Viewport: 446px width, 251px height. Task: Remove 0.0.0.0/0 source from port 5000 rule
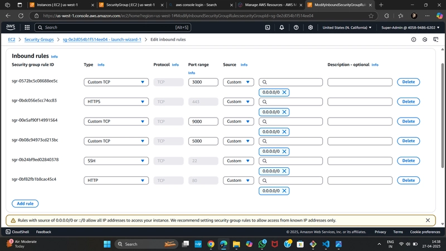(x=284, y=151)
